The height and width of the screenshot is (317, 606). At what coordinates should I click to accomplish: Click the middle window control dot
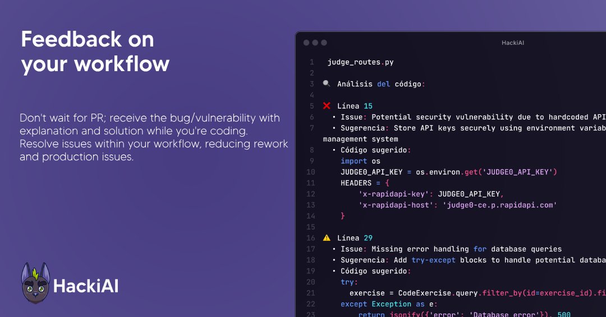(315, 43)
